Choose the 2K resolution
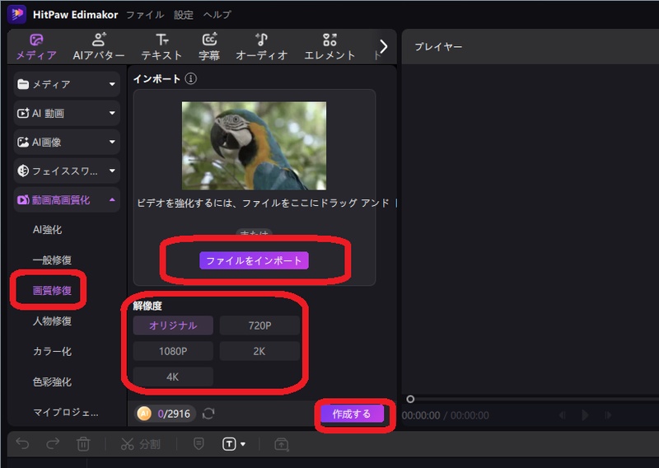The image size is (659, 468). (x=259, y=351)
